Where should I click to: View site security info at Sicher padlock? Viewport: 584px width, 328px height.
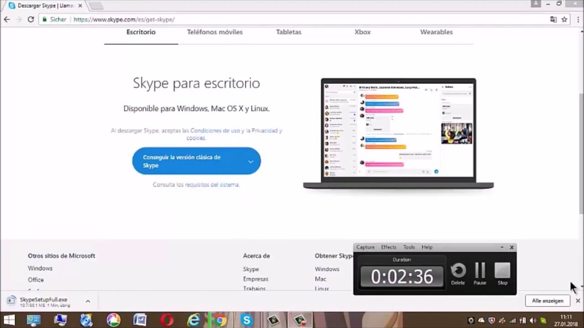(54, 20)
